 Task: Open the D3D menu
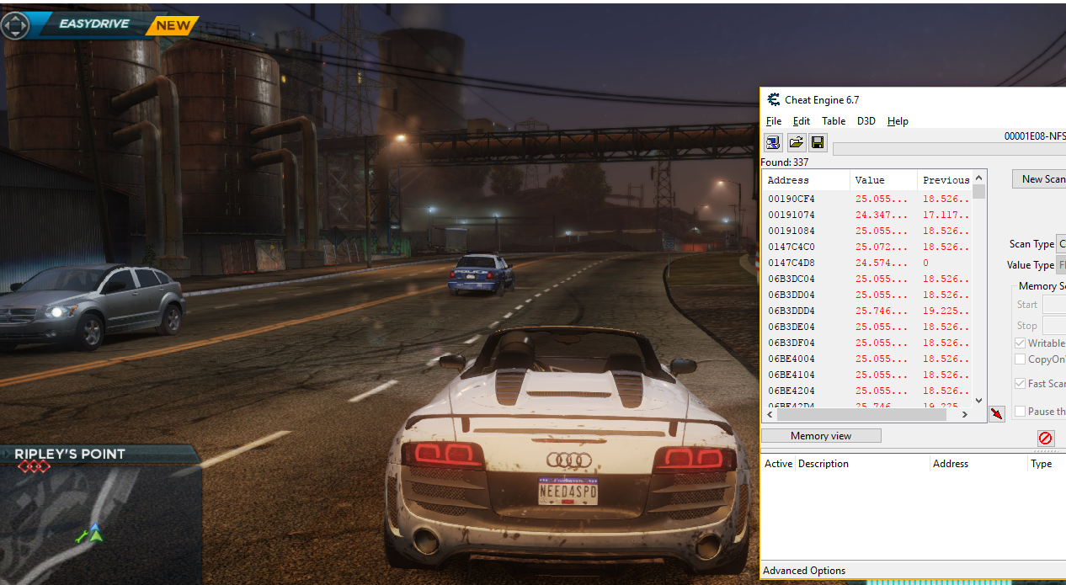tap(866, 121)
